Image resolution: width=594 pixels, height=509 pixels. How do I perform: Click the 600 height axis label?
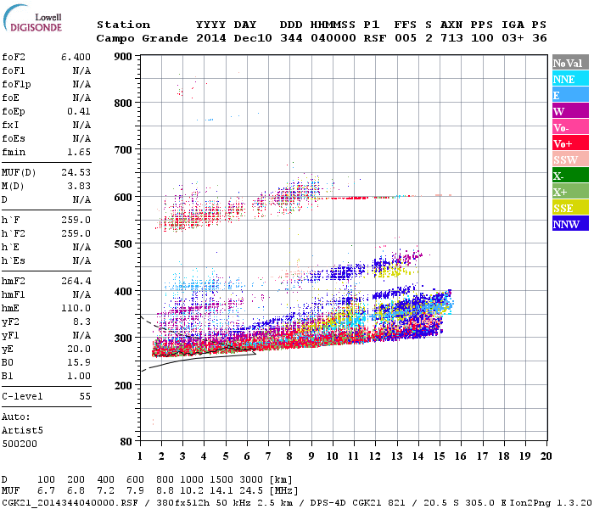123,198
